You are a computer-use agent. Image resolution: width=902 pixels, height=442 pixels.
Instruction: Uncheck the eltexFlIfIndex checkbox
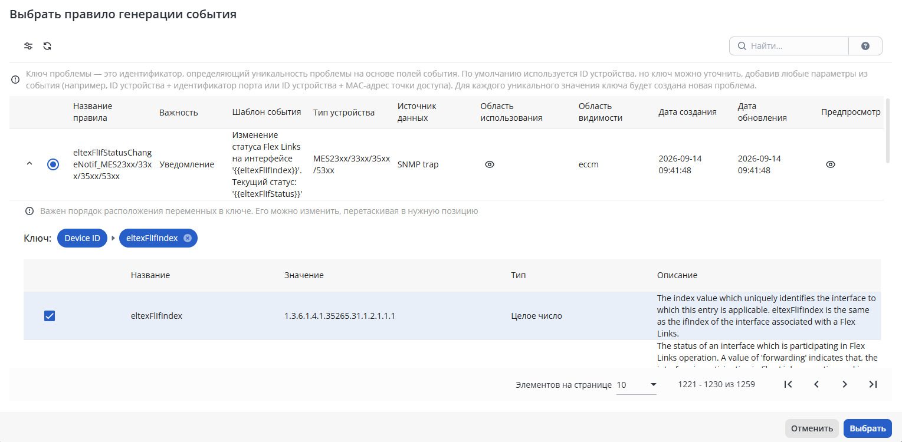pyautogui.click(x=50, y=316)
